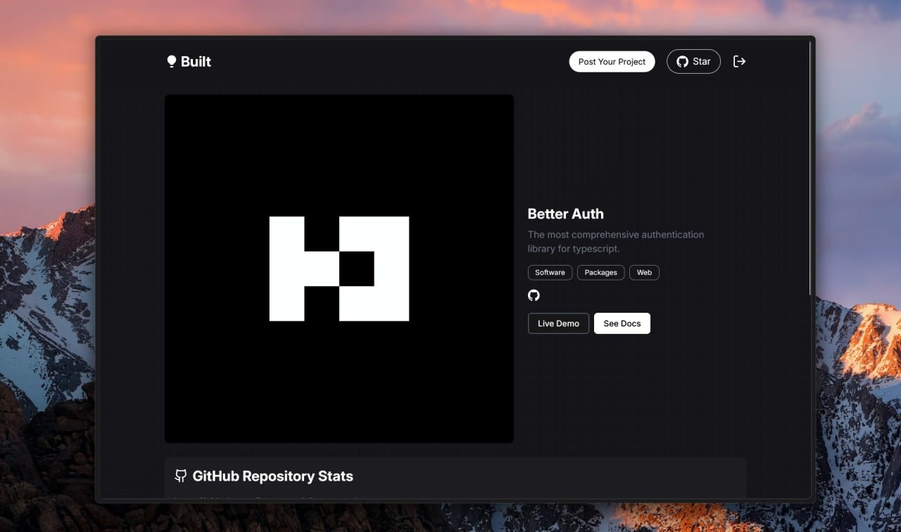The height and width of the screenshot is (532, 901).
Task: Select the Packages tag
Action: [600, 273]
